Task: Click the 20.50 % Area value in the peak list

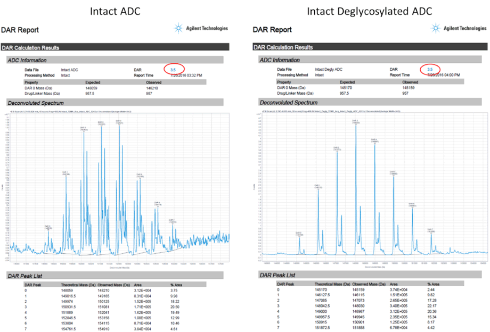Action: pos(174,308)
